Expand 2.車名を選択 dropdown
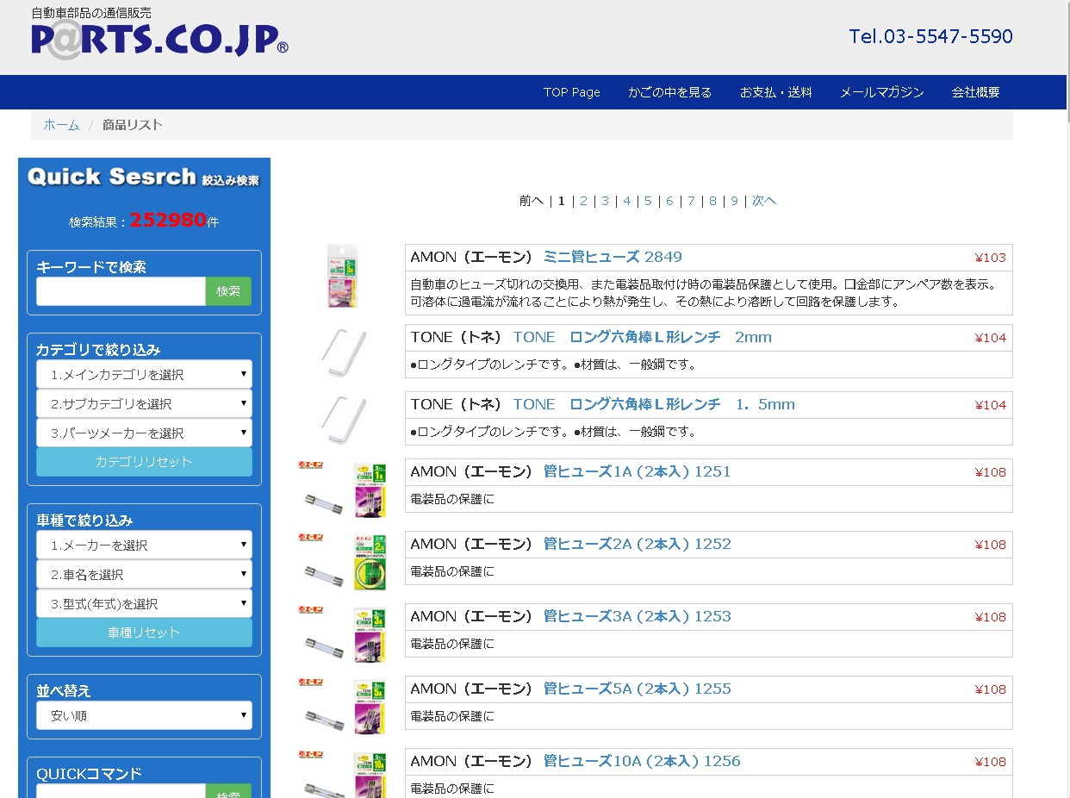The image size is (1070, 798). tap(144, 574)
